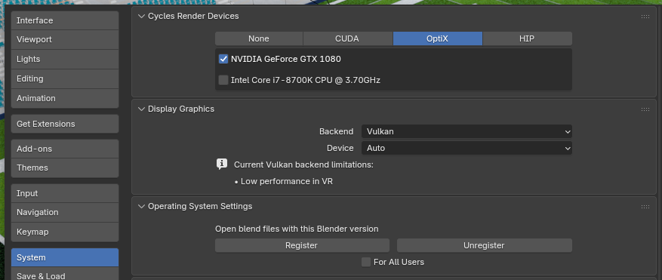This screenshot has height=280, width=662.
Task: Open the Viewport preferences section
Action: [x=65, y=40]
